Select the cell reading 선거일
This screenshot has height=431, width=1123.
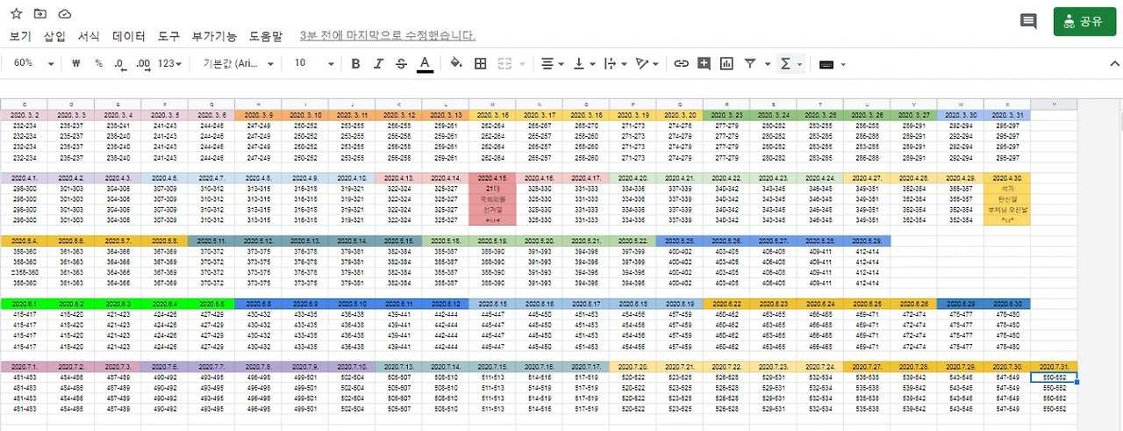tap(492, 210)
